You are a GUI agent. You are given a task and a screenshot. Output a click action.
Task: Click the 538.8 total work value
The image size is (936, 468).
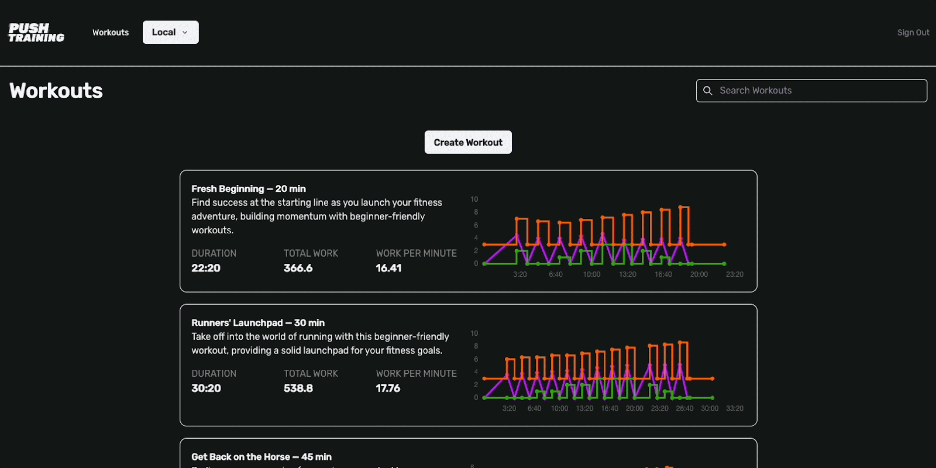[x=298, y=388]
